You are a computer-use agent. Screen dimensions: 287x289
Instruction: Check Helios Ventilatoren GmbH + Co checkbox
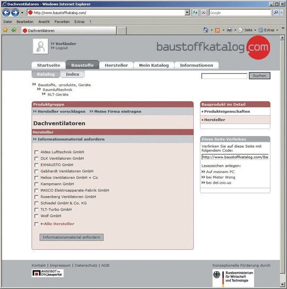coord(37,178)
